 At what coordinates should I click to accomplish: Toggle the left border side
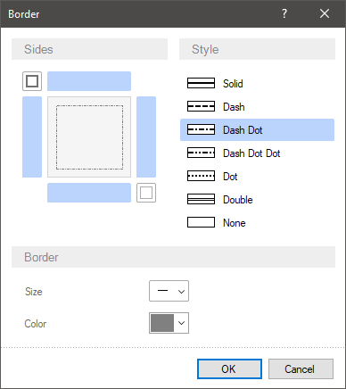point(32,137)
